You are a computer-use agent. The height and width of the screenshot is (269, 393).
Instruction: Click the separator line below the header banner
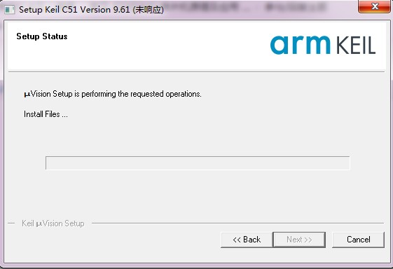tap(196, 72)
